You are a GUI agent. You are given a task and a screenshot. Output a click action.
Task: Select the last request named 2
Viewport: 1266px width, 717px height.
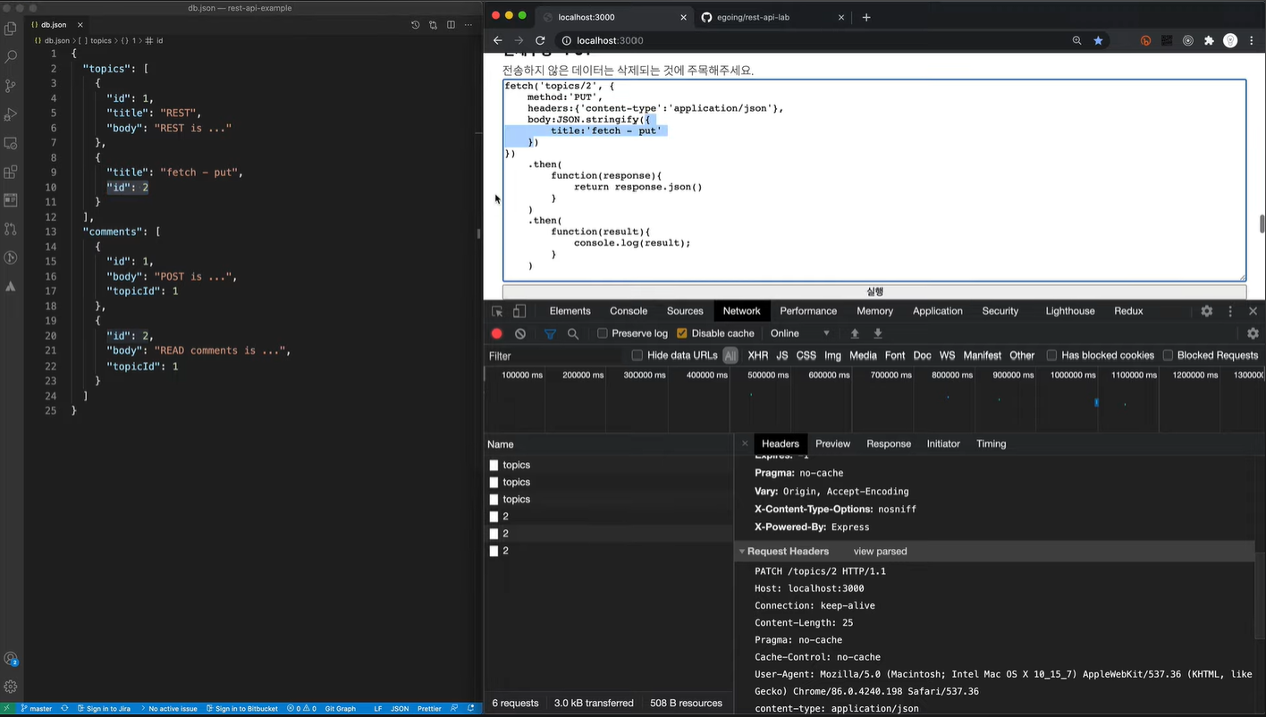click(609, 551)
